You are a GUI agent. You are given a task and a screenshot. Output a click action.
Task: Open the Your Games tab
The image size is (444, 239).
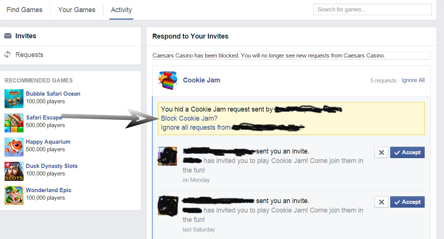[77, 10]
